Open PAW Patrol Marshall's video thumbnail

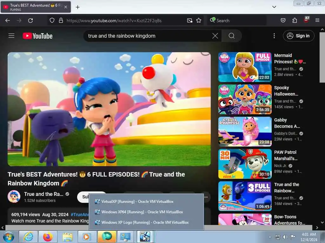(x=245, y=164)
